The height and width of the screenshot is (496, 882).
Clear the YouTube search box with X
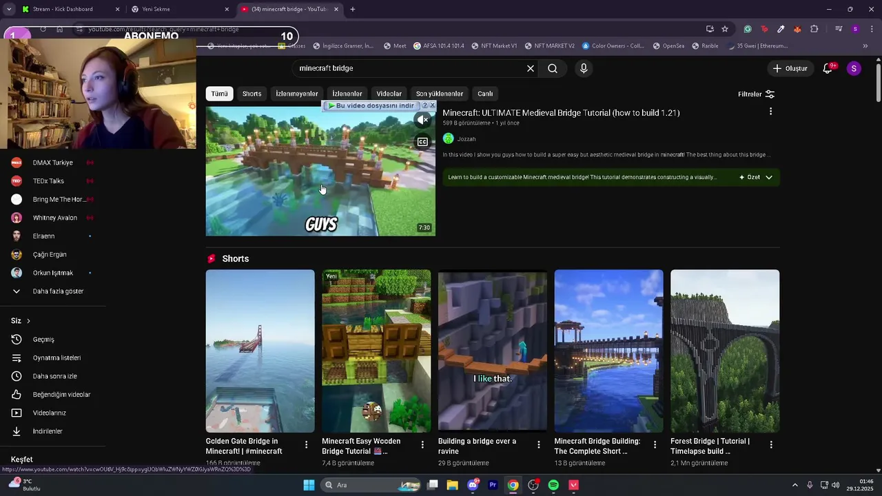coord(531,68)
